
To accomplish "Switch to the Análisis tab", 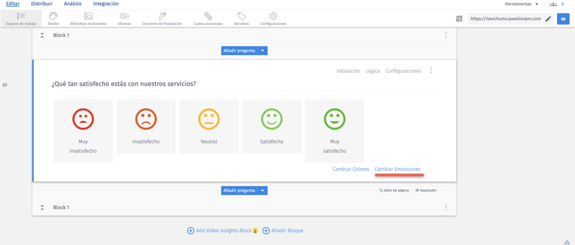I will 72,4.
